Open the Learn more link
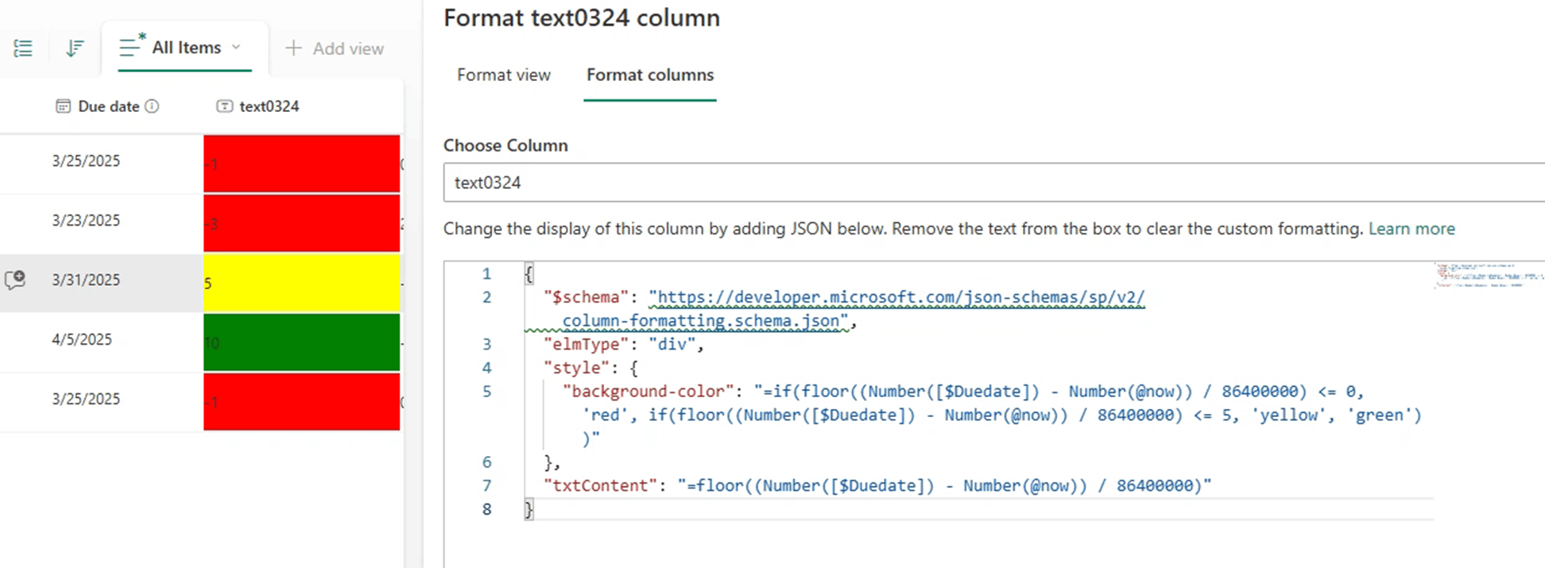 click(x=1411, y=229)
